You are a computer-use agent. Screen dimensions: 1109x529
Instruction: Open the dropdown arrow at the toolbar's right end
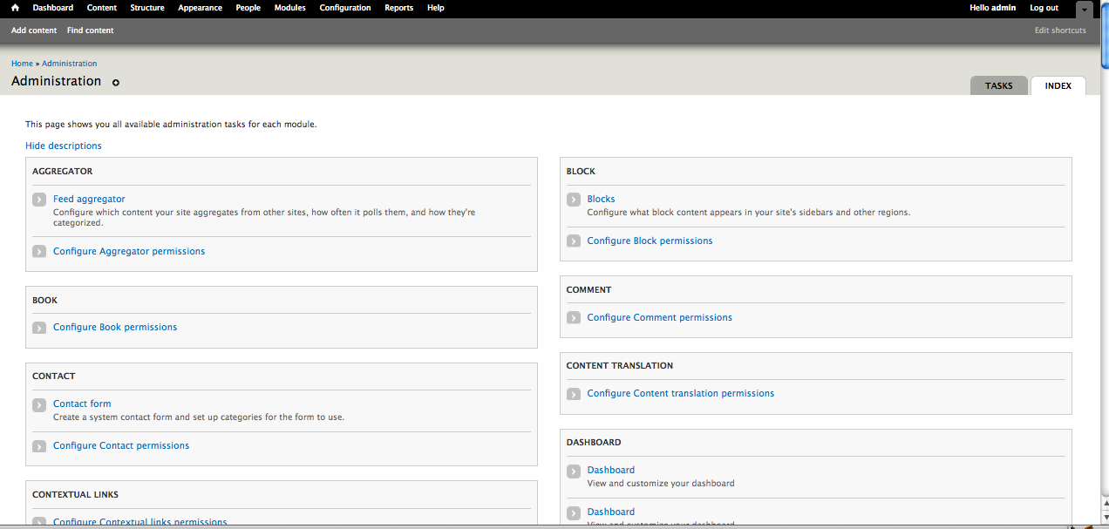click(1084, 9)
